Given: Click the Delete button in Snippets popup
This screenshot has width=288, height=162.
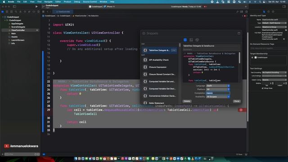Looking at the screenshot, I should [x=187, y=101].
